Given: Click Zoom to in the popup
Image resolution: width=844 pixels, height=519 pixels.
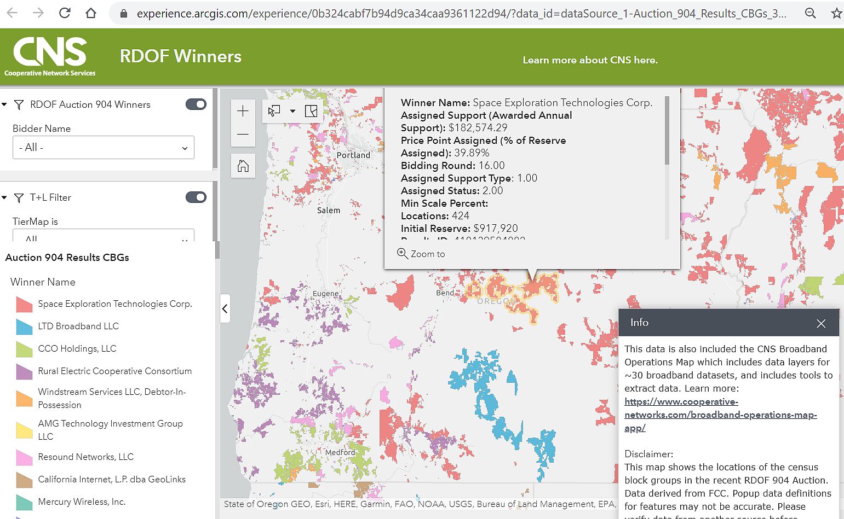Looking at the screenshot, I should click(x=421, y=254).
